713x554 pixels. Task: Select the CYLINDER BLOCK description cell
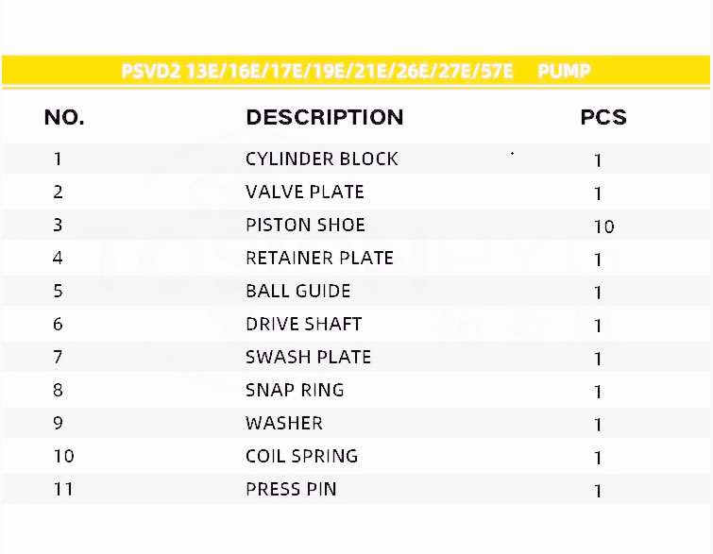click(321, 159)
